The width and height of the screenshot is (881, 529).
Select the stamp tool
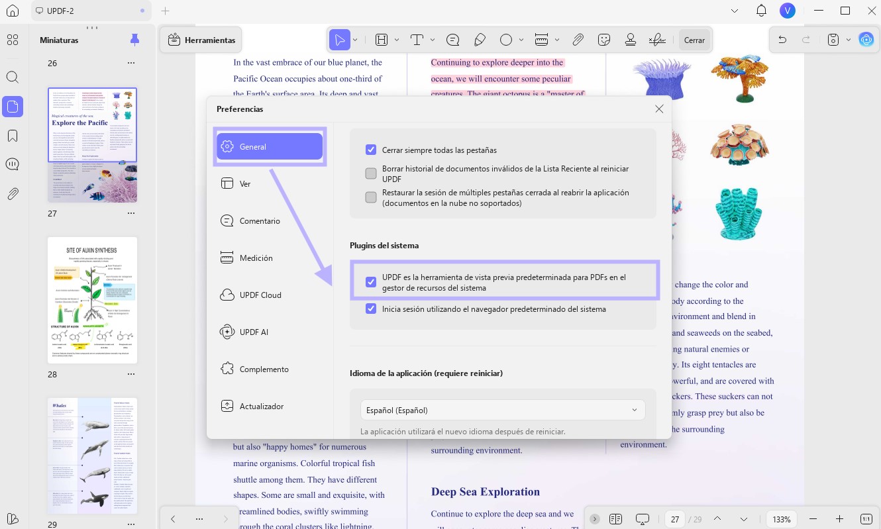tap(631, 40)
